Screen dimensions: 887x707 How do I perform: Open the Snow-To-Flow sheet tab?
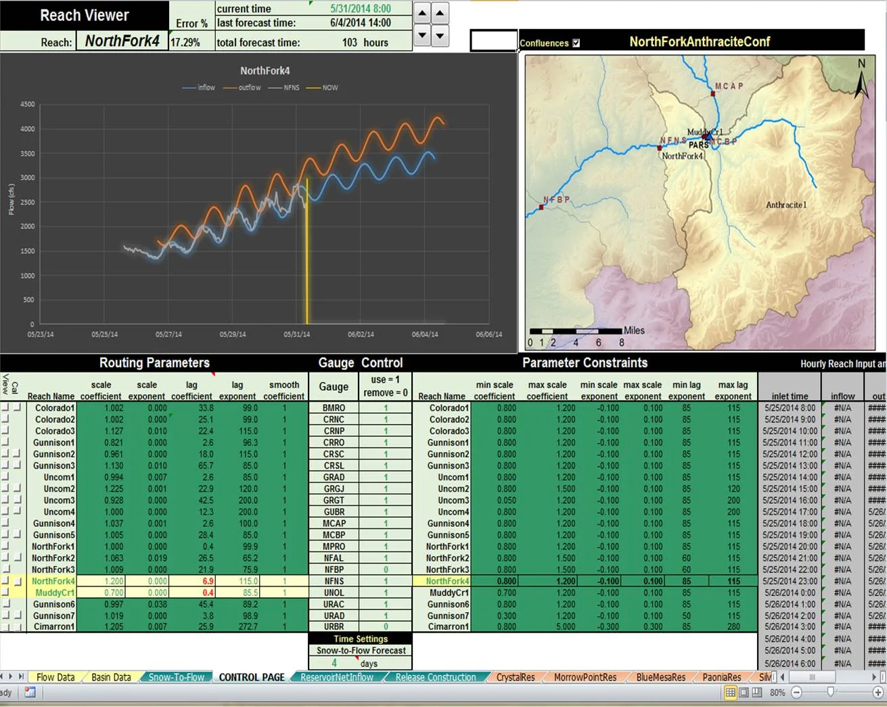pyautogui.click(x=176, y=677)
